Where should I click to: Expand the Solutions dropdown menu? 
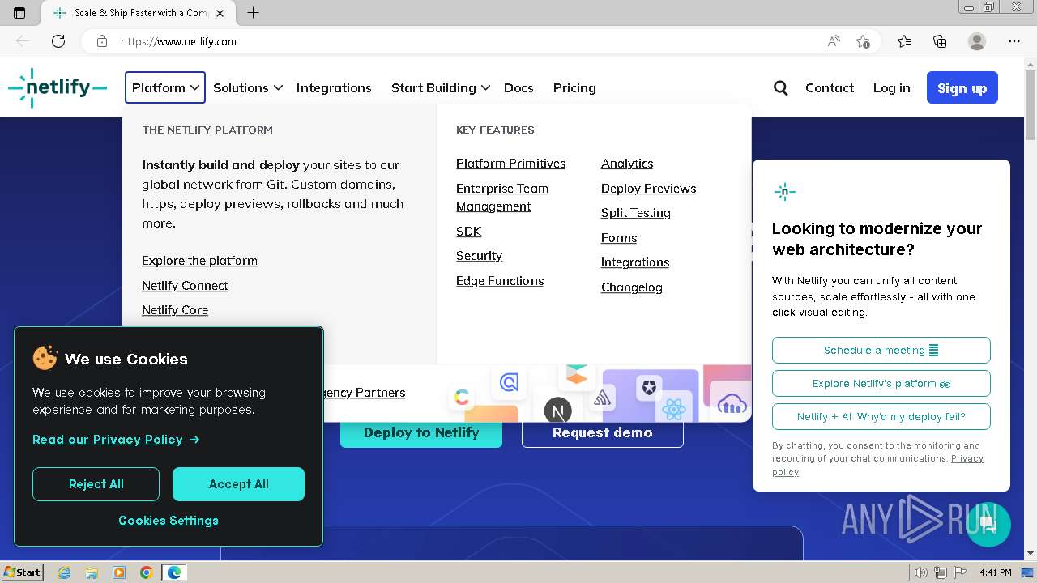point(247,87)
